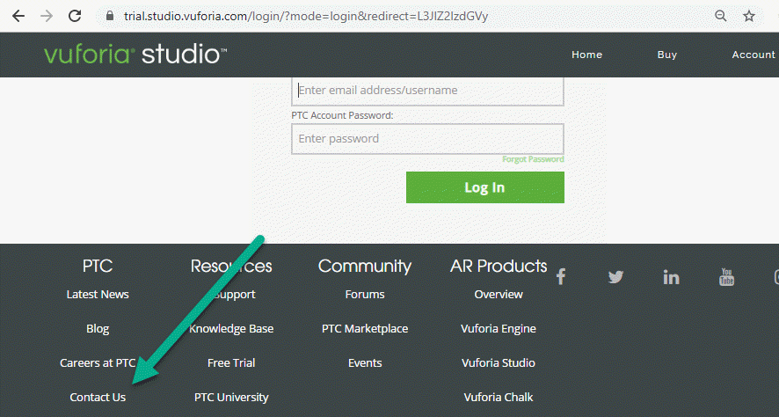Click the Community footer column heading
779x417 pixels.
(x=365, y=267)
